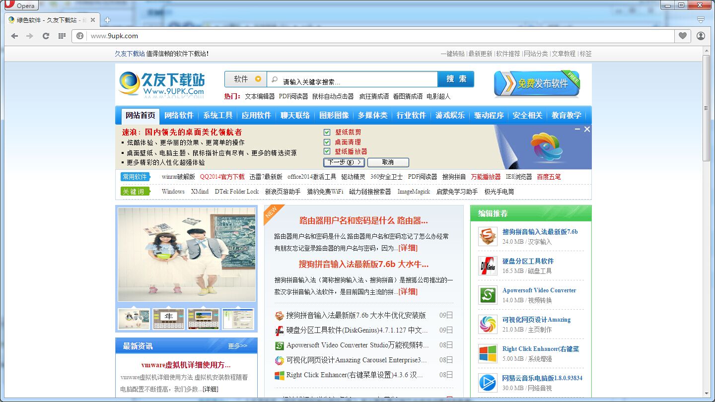
Task: Open the 更多>> link in 最新资讯
Action: point(237,346)
